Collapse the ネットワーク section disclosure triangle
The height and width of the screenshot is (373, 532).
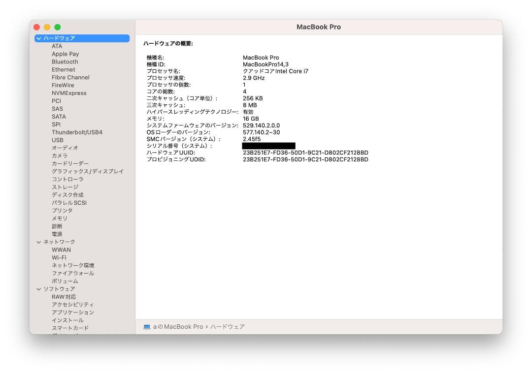[38, 242]
